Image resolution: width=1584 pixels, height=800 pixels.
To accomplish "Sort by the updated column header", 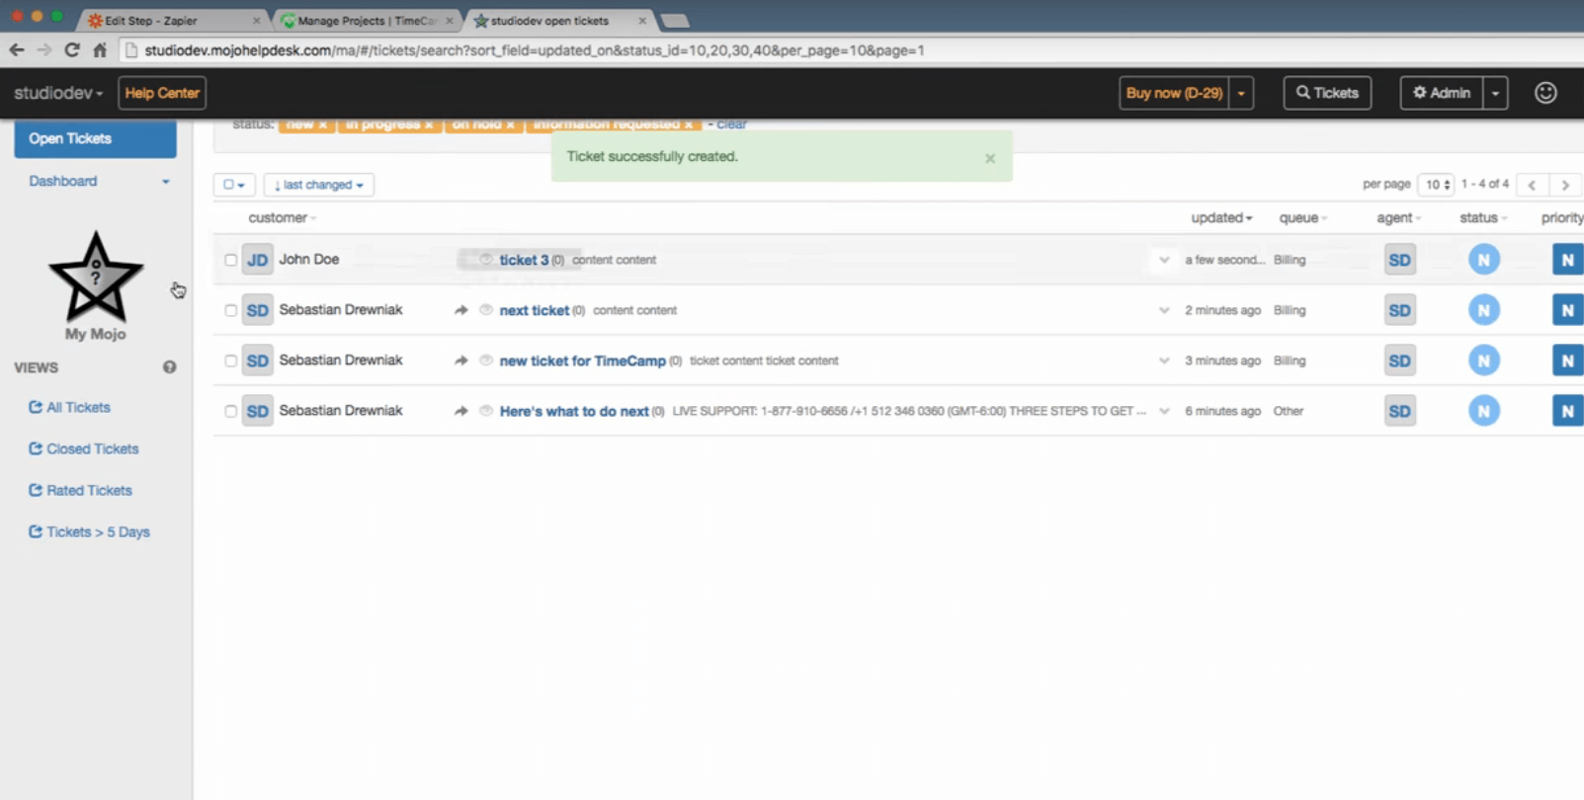I will pyautogui.click(x=1221, y=218).
